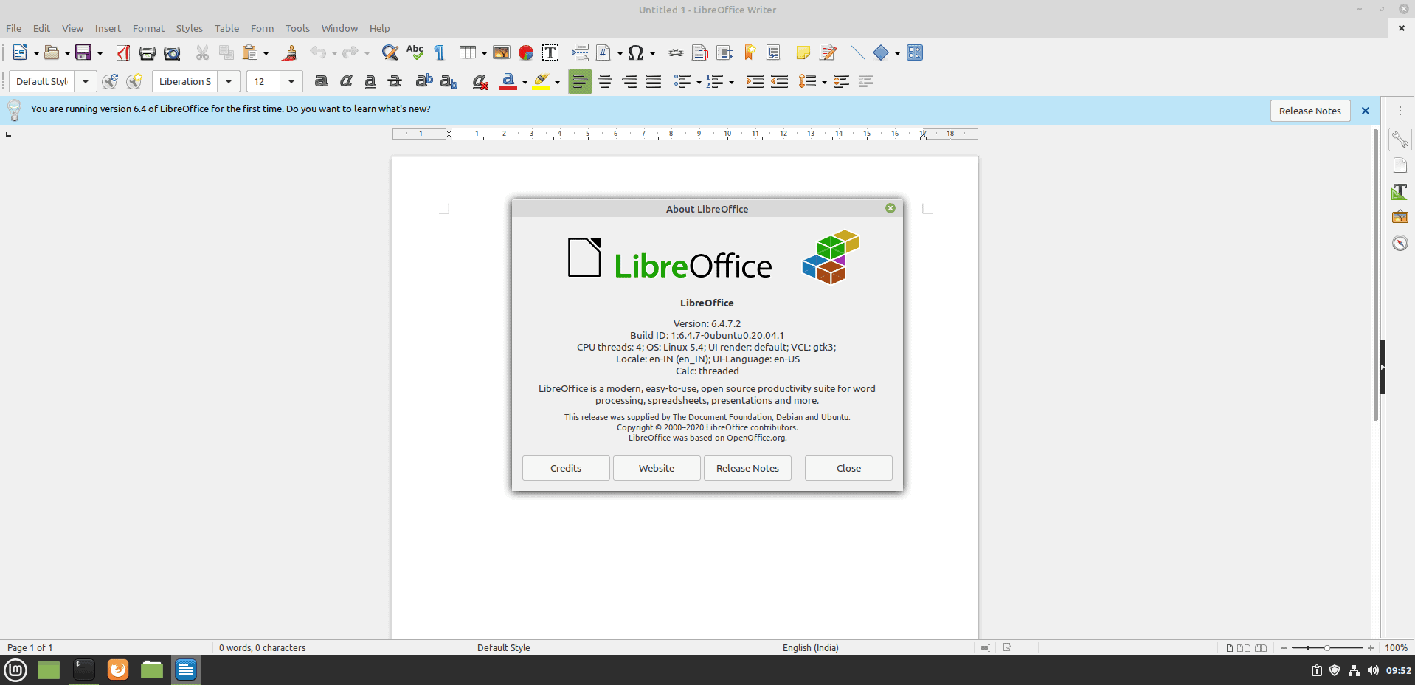1415x685 pixels.
Task: Set Align Right paragraph alignment
Action: pos(629,81)
